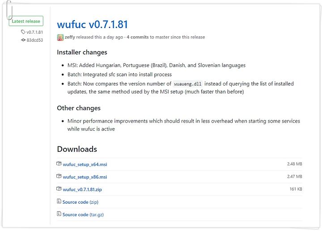The image size is (322, 231).
Task: Click package icon next to wufuc_v0.7.1.81.zip
Action: click(59, 189)
